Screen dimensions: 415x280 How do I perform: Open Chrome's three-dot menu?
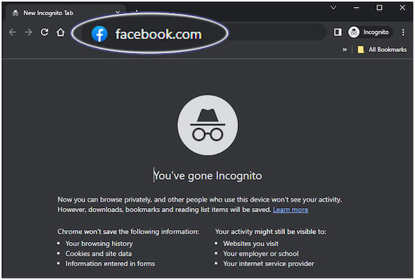[x=403, y=32]
